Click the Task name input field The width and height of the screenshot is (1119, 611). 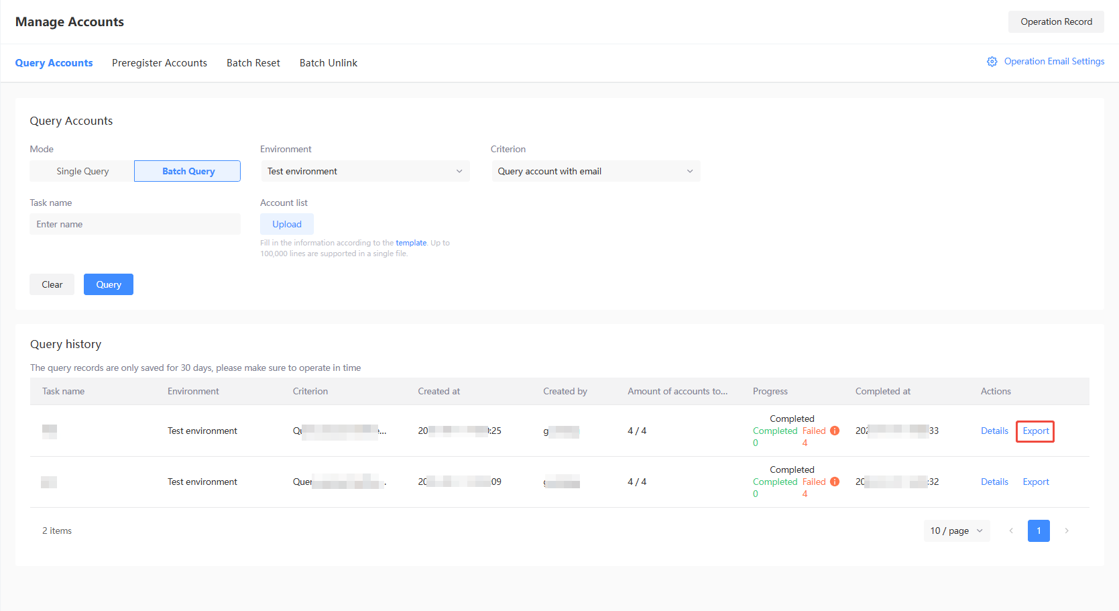pyautogui.click(x=134, y=223)
